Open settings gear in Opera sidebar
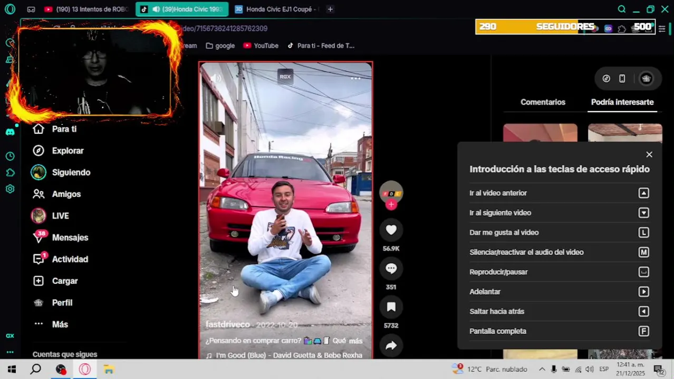Image resolution: width=674 pixels, height=379 pixels. [x=10, y=189]
